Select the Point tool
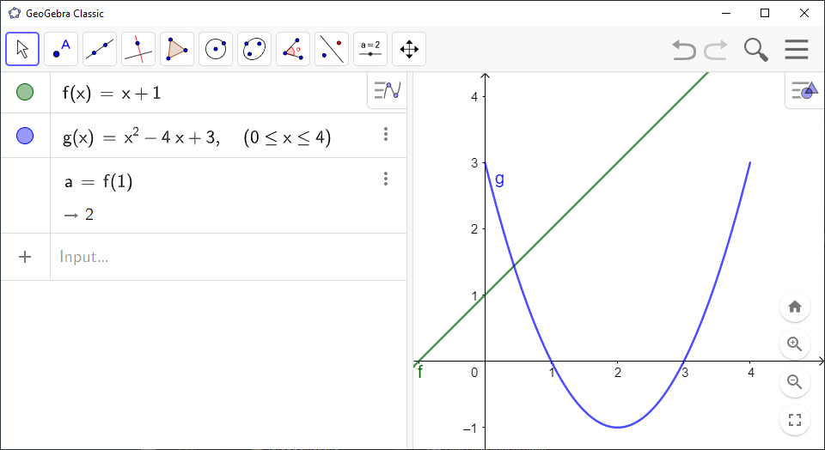825x450 pixels. [x=61, y=49]
